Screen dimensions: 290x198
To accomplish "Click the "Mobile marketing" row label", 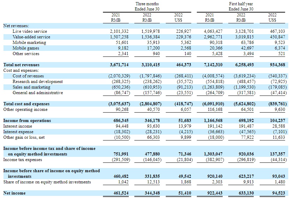I will pyautogui.click(x=29, y=43).
